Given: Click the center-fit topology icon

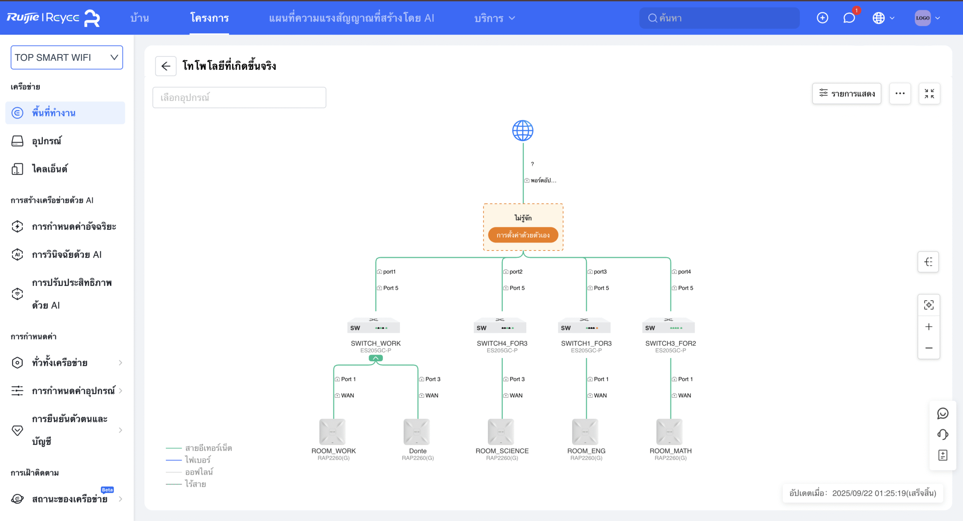Looking at the screenshot, I should [928, 305].
